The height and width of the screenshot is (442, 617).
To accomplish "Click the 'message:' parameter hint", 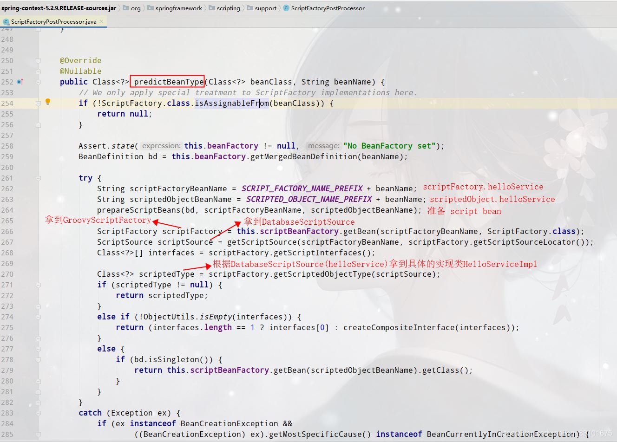I will [x=323, y=146].
